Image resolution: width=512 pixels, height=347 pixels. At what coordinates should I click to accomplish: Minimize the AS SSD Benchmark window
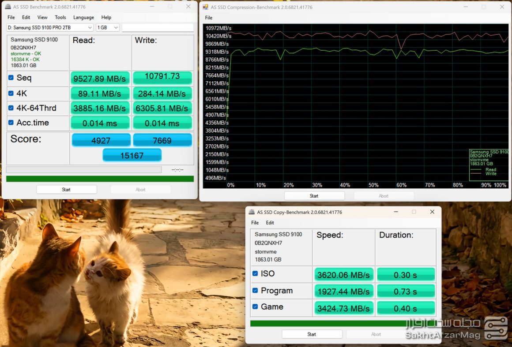click(151, 7)
